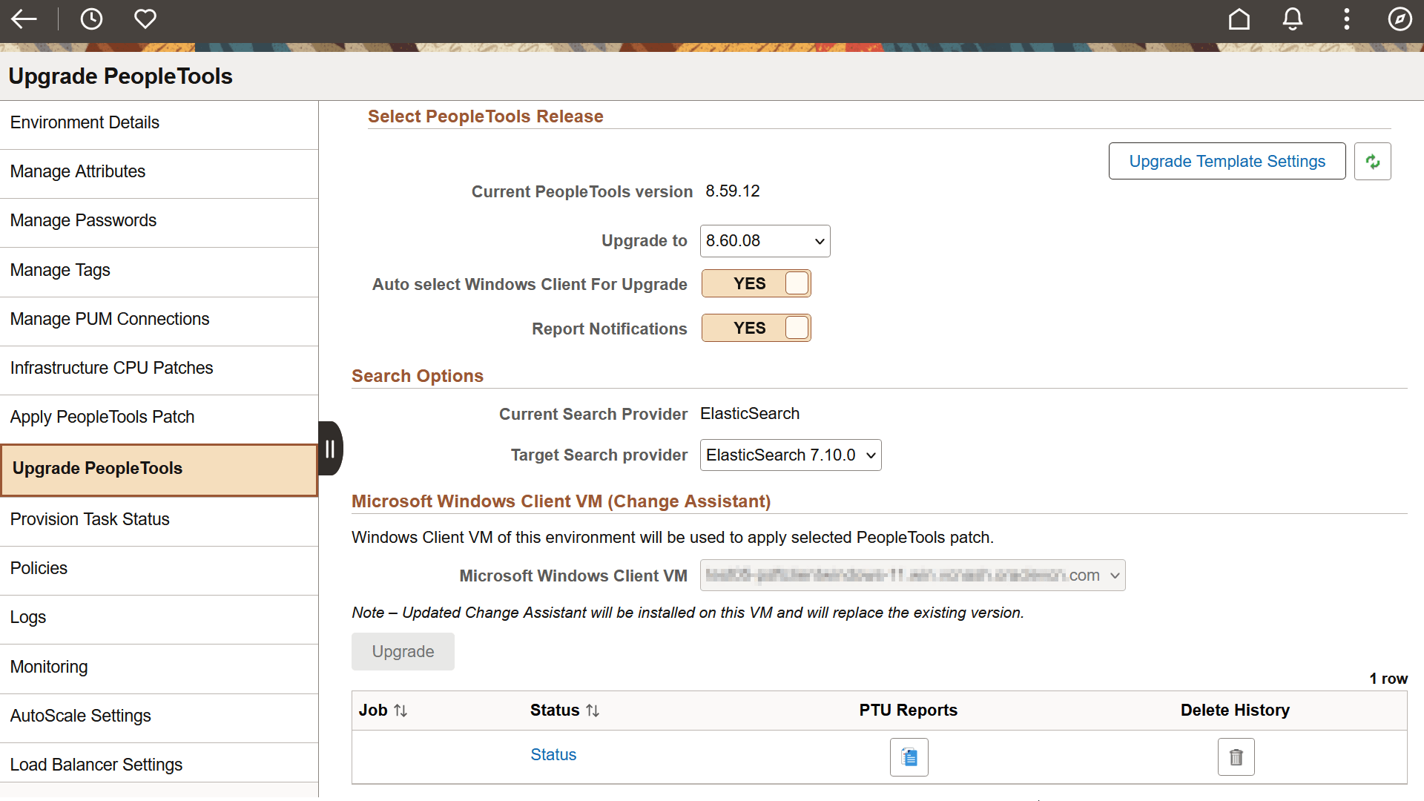Click the Upgrade Template Settings button
The width and height of the screenshot is (1424, 801).
(x=1227, y=161)
